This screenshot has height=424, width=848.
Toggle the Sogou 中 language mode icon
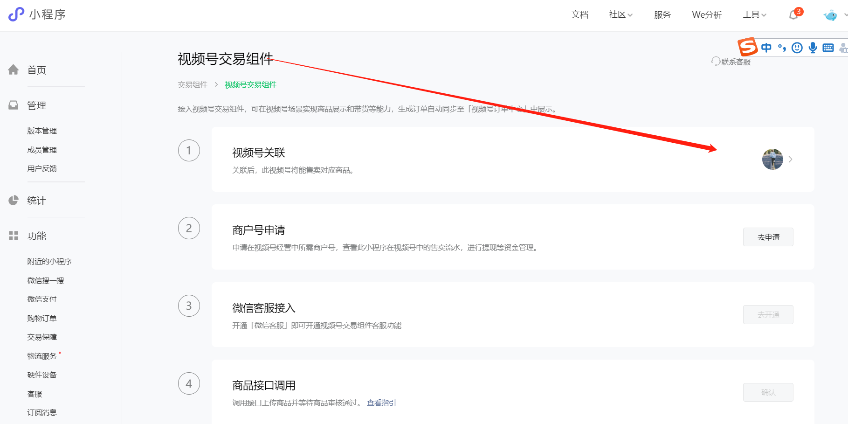click(766, 48)
